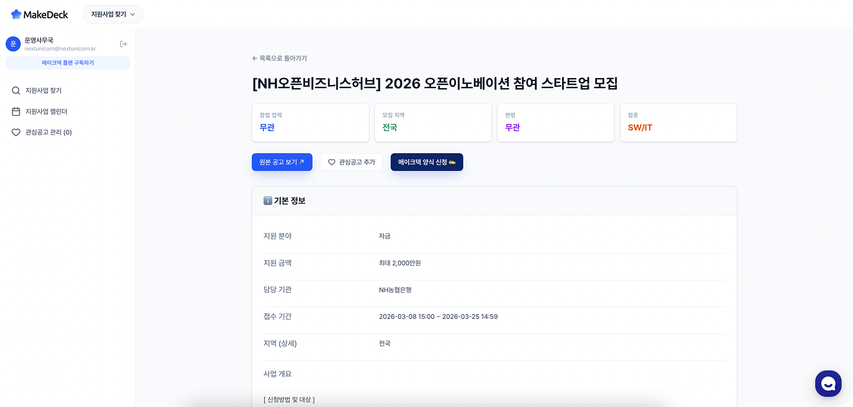
Task: Open the announcement via 원본 공고 보기
Action: 282,161
